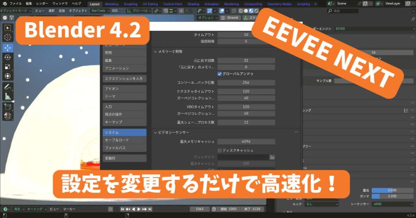Click the pin icon in Properties editor

click(x=413, y=19)
